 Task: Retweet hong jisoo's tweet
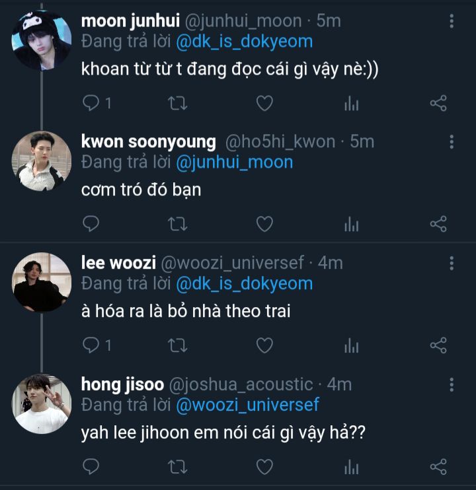point(177,467)
